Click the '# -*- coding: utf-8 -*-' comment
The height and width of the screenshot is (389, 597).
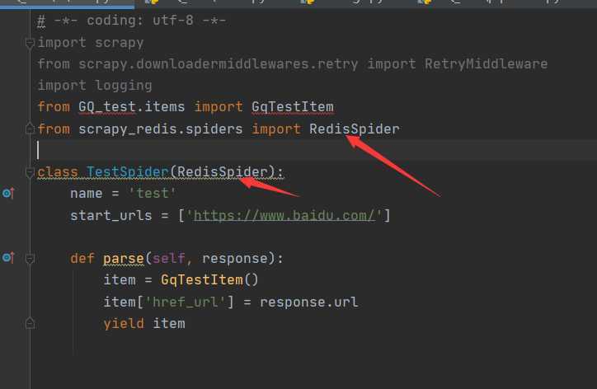tap(132, 21)
